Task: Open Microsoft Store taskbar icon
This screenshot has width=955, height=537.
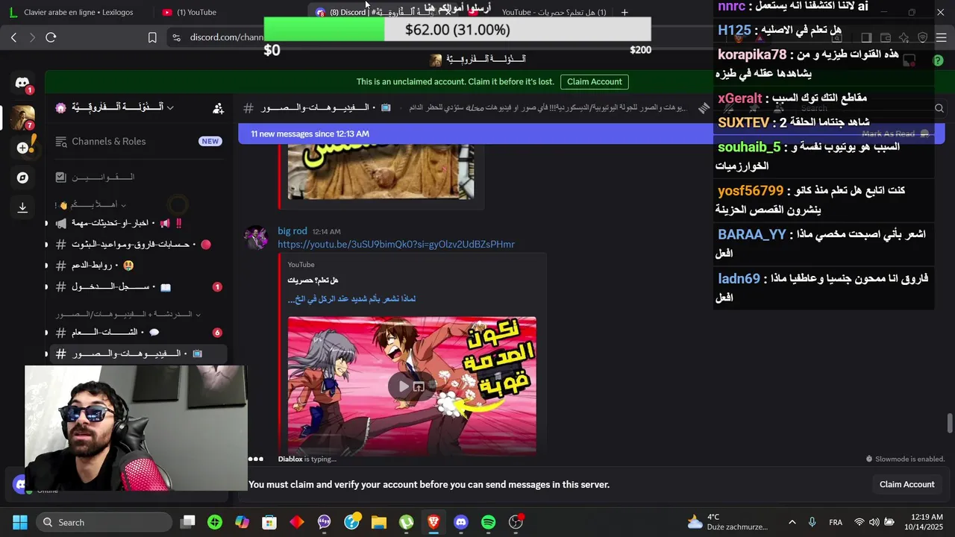Action: click(x=269, y=522)
